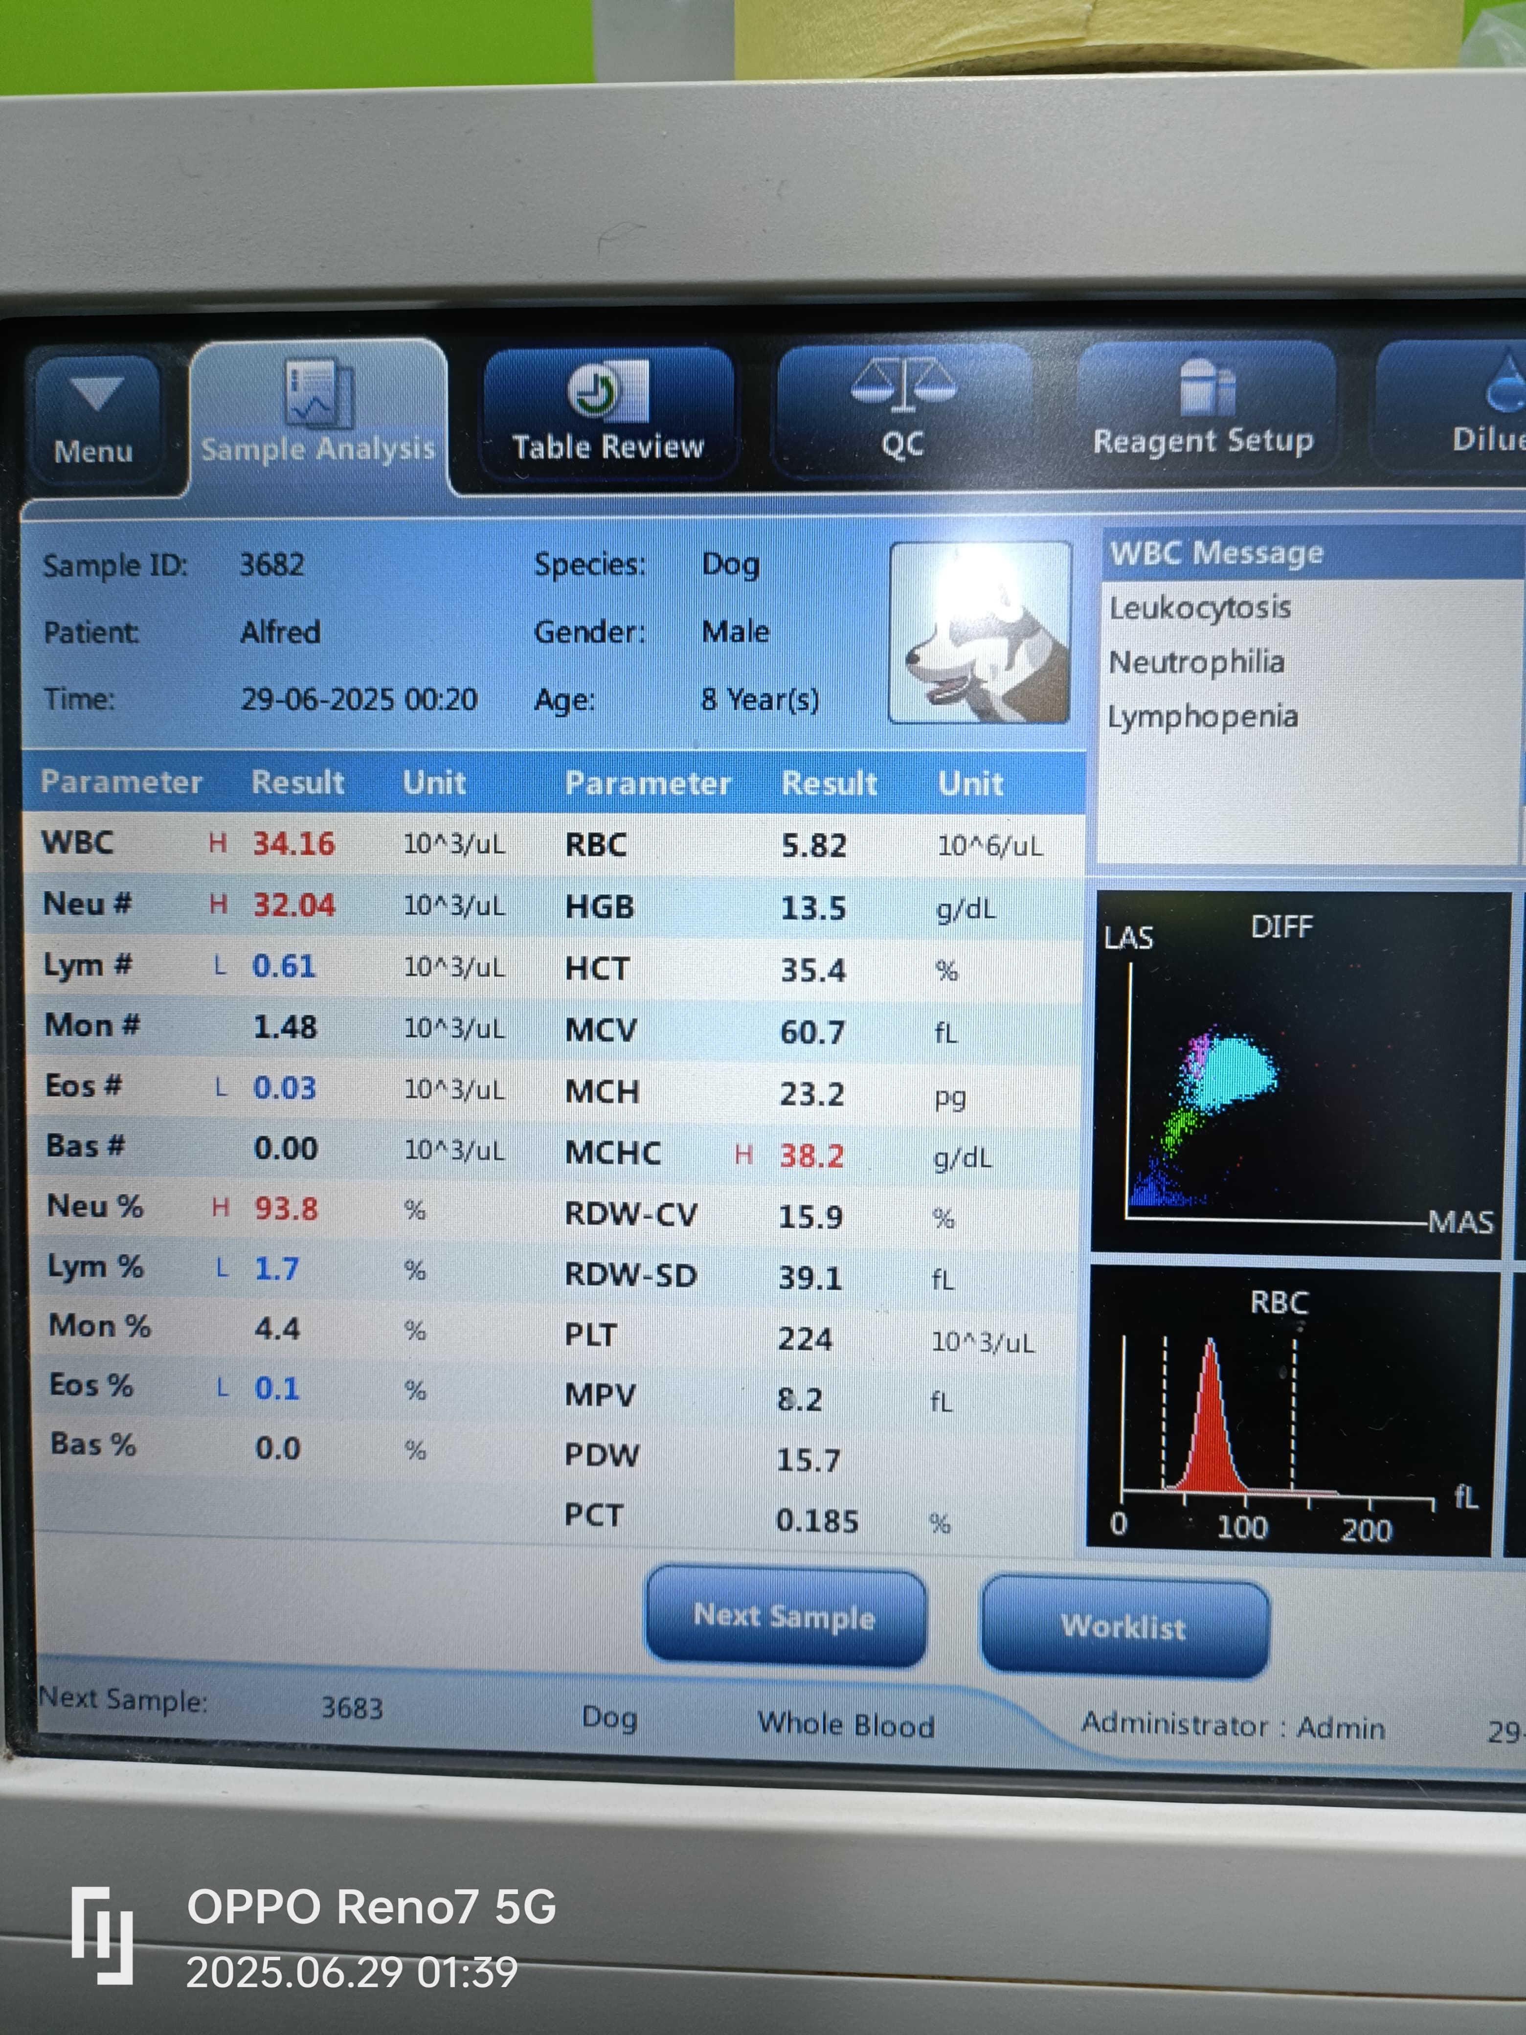The width and height of the screenshot is (1526, 2035).
Task: Select the Neu # result 32.04
Action: pyautogui.click(x=294, y=905)
